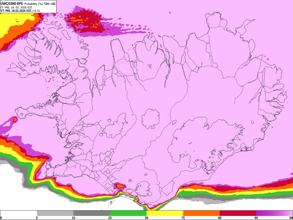
Task: Click the purple 95–99% legend segment
Action: tap(274, 213)
